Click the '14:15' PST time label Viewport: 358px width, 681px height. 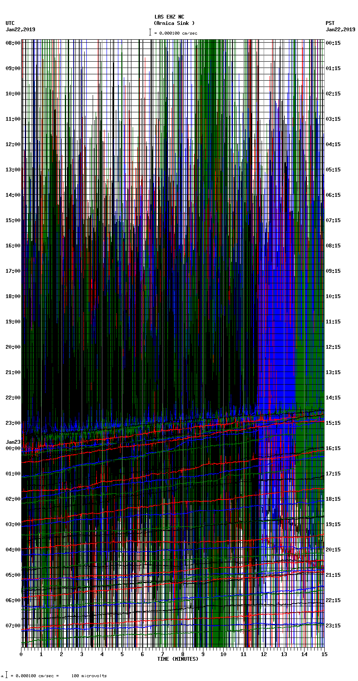pos(333,398)
